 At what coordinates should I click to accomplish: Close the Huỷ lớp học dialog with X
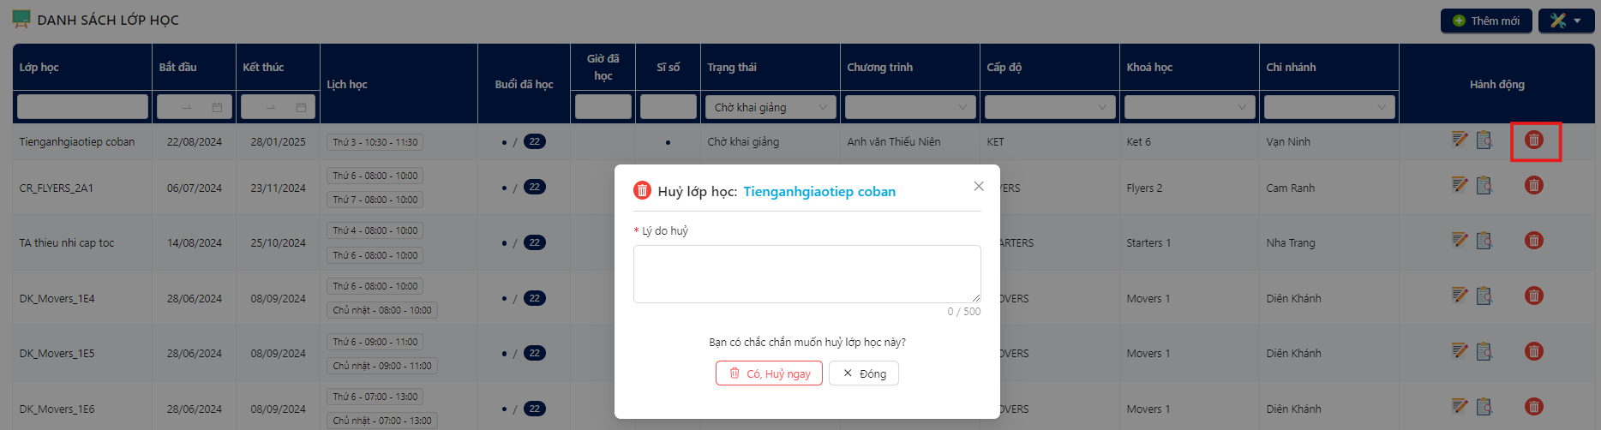[979, 186]
